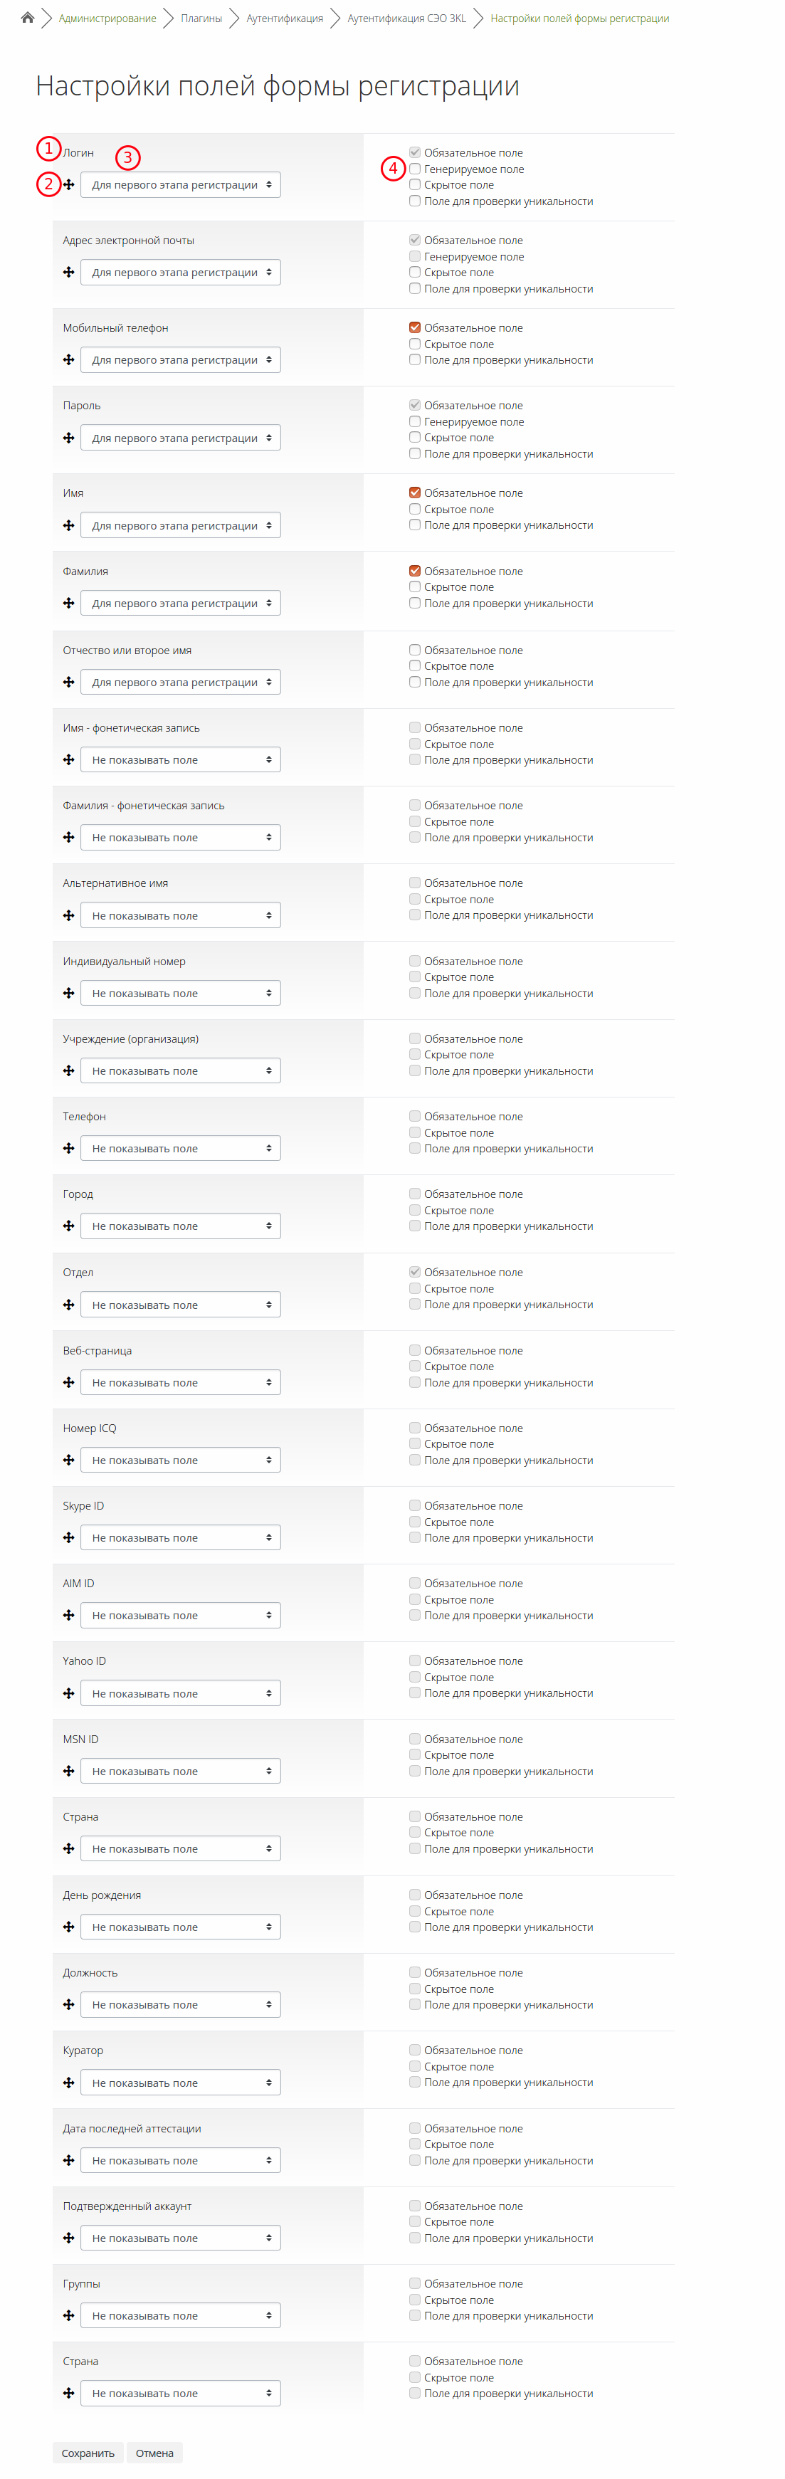785x2479 pixels.
Task: Enable Скрытое поле for the Имя field
Action: 415,509
